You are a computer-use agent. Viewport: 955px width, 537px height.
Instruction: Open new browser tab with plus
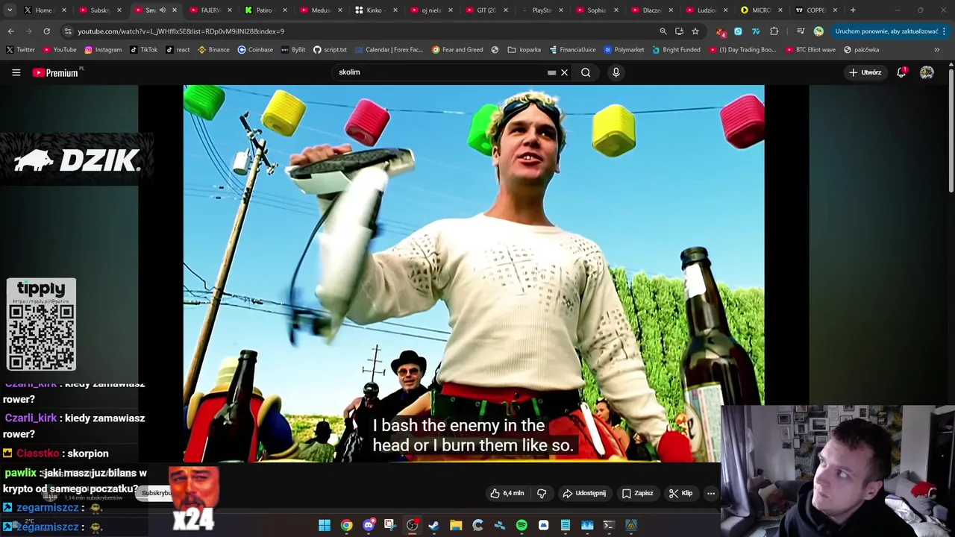coord(853,10)
